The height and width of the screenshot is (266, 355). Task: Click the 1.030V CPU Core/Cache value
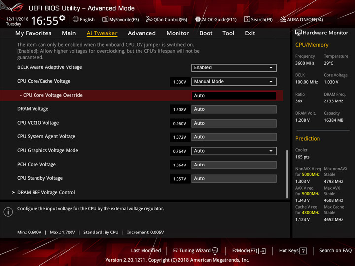pos(180,82)
